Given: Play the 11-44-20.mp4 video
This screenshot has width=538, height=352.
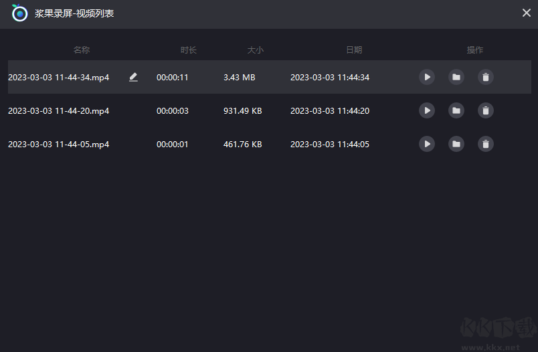Looking at the screenshot, I should (x=427, y=110).
